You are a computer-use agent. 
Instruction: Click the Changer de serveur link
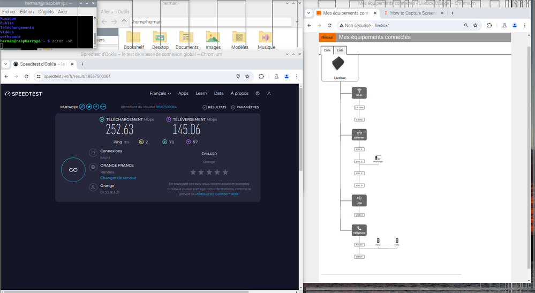(x=118, y=178)
